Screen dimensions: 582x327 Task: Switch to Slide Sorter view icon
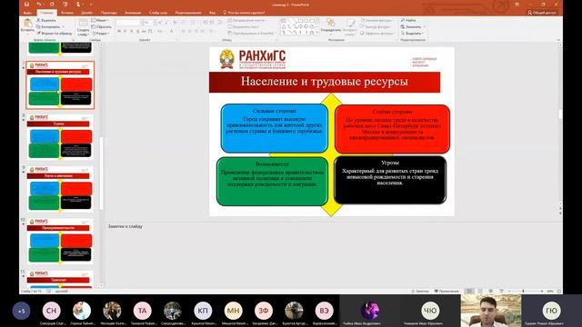480,292
